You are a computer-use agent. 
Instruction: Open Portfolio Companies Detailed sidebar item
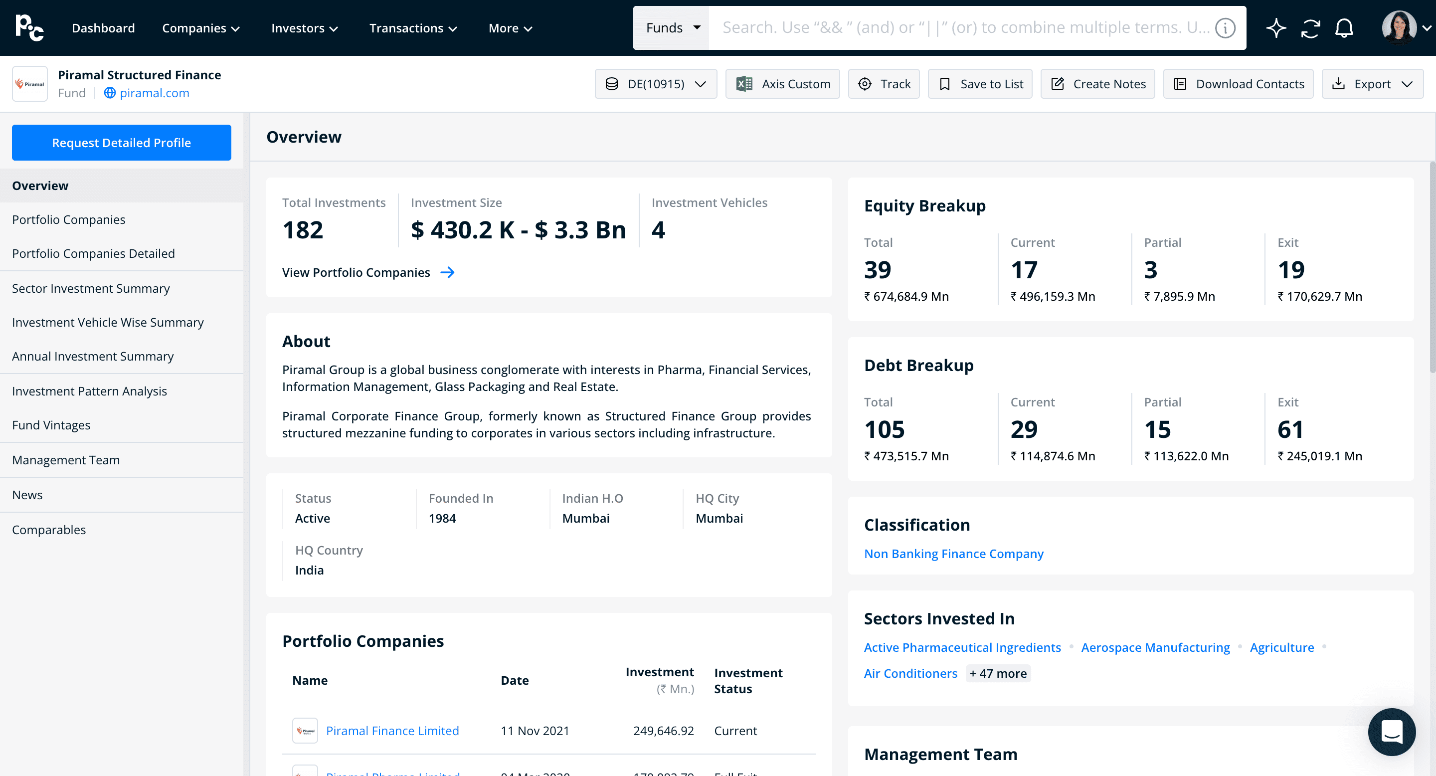click(x=122, y=254)
